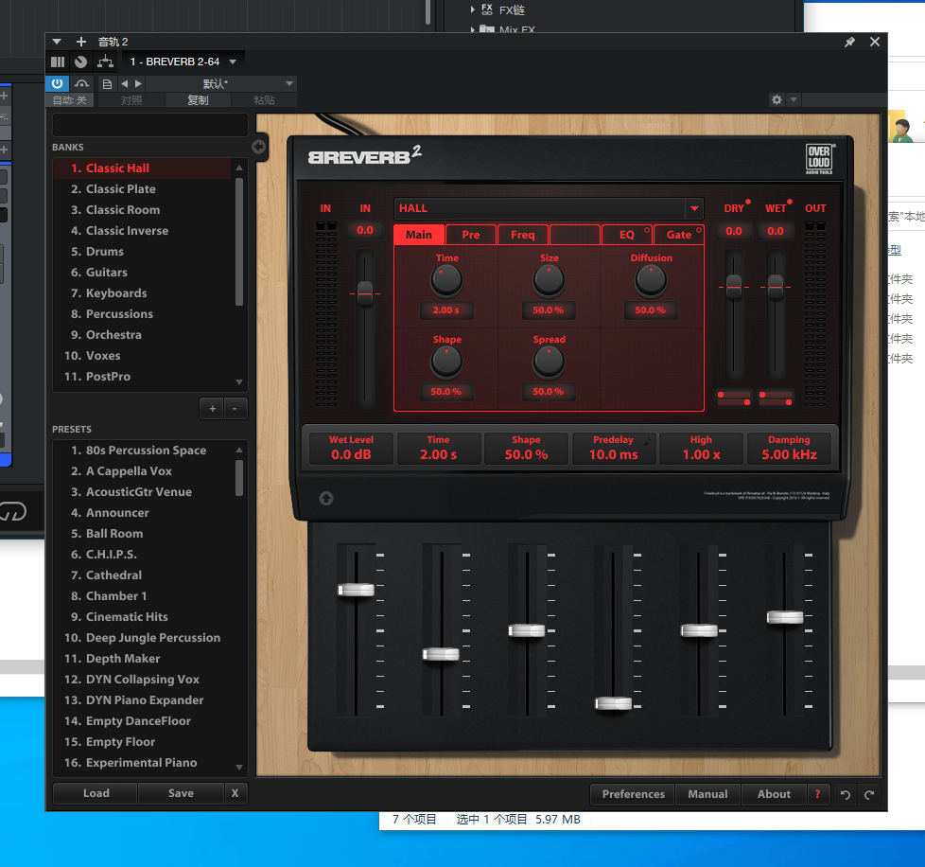Open the channel editor bars icon
The image size is (925, 867).
58,62
